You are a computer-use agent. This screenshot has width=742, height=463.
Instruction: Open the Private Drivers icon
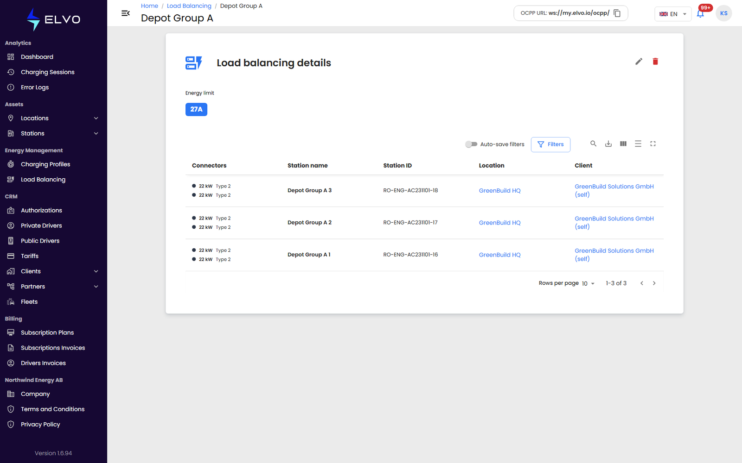[11, 225]
